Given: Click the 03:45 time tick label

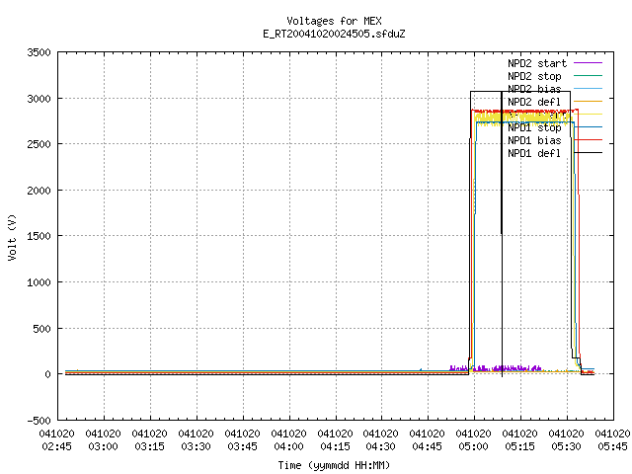Looking at the screenshot, I should pyautogui.click(x=242, y=446).
